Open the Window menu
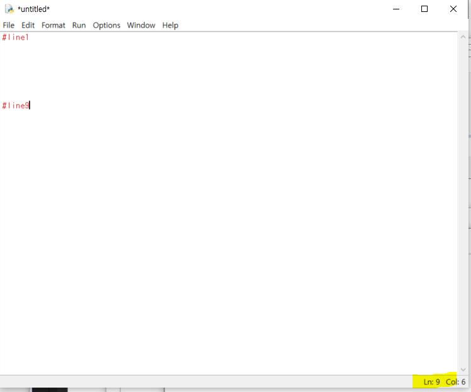 141,25
